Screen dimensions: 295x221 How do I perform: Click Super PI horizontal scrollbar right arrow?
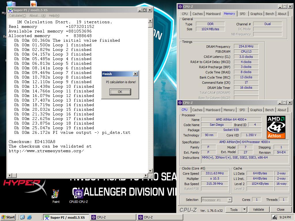point(145,175)
